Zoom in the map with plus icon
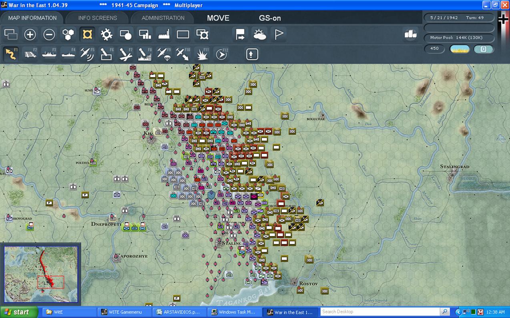The height and width of the screenshot is (318, 510). point(30,35)
